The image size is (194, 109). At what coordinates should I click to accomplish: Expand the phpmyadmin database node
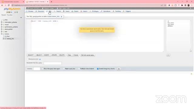2,29
